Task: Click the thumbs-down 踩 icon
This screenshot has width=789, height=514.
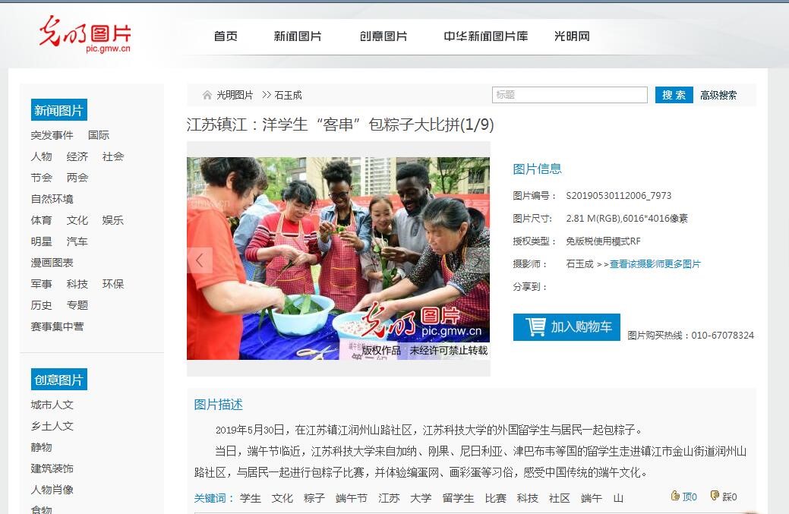Action: [x=715, y=496]
